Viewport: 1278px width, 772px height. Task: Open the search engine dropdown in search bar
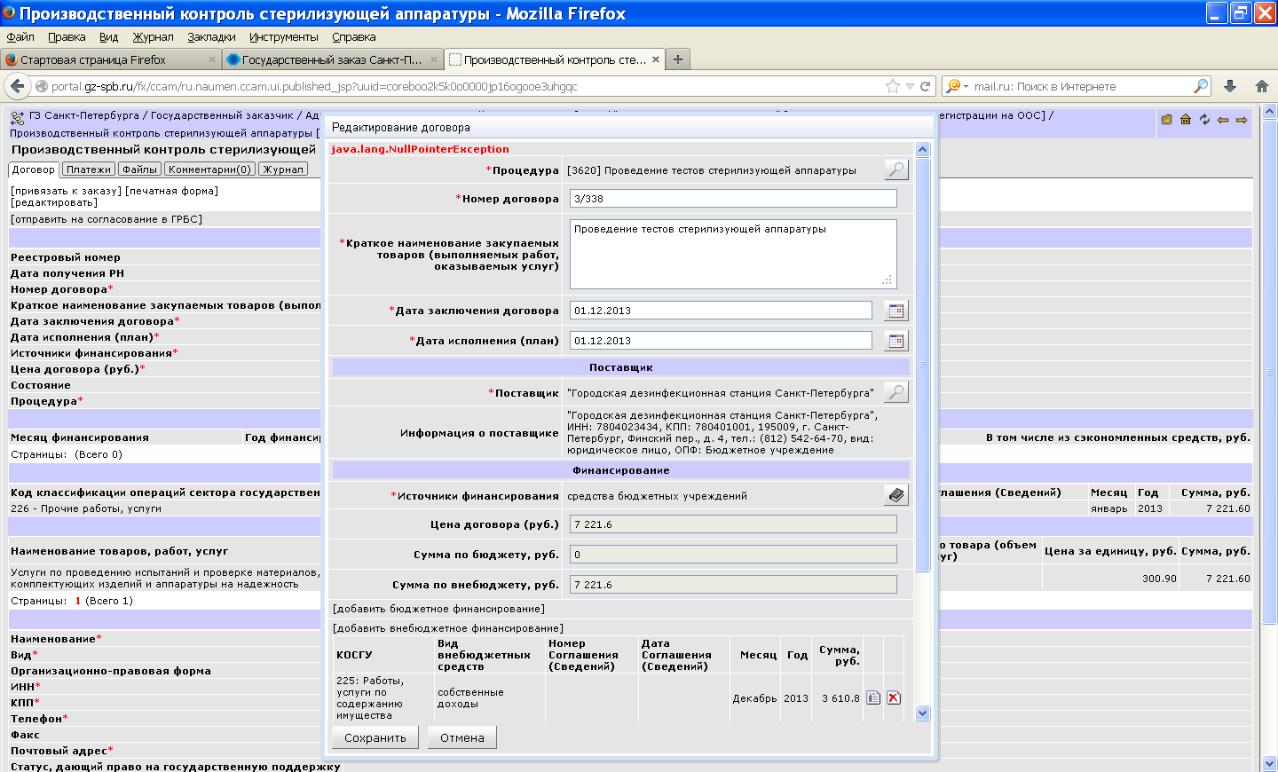(x=957, y=86)
